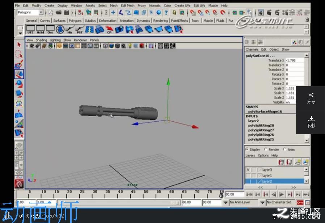This screenshot has width=325, height=223.
Task: Go to end of playback range
Action: [306, 194]
